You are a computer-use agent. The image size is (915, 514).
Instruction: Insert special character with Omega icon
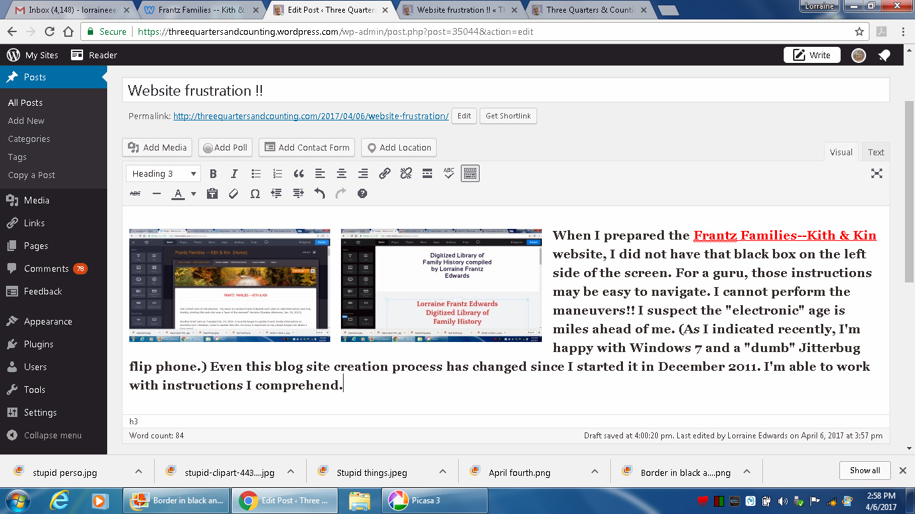(x=255, y=194)
